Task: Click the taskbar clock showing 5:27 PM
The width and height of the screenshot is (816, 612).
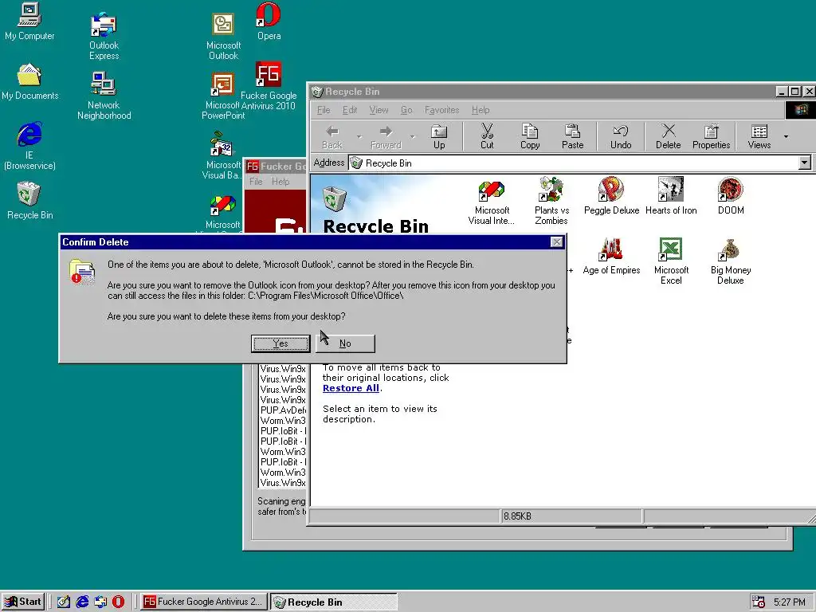Action: coord(790,602)
